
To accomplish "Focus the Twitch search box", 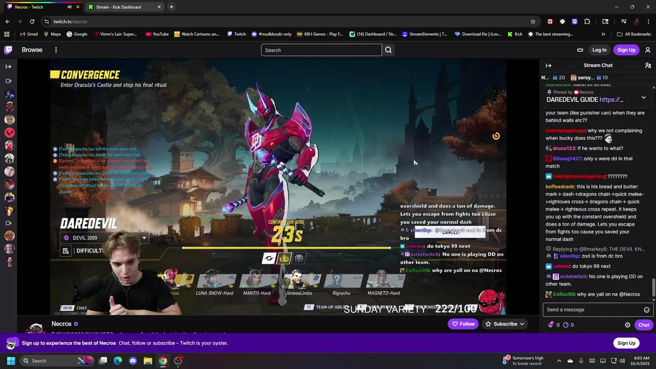I will tap(321, 50).
